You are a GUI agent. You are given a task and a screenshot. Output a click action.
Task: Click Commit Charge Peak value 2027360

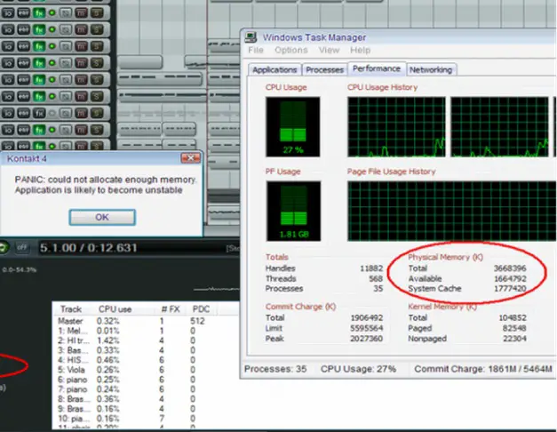[367, 339]
